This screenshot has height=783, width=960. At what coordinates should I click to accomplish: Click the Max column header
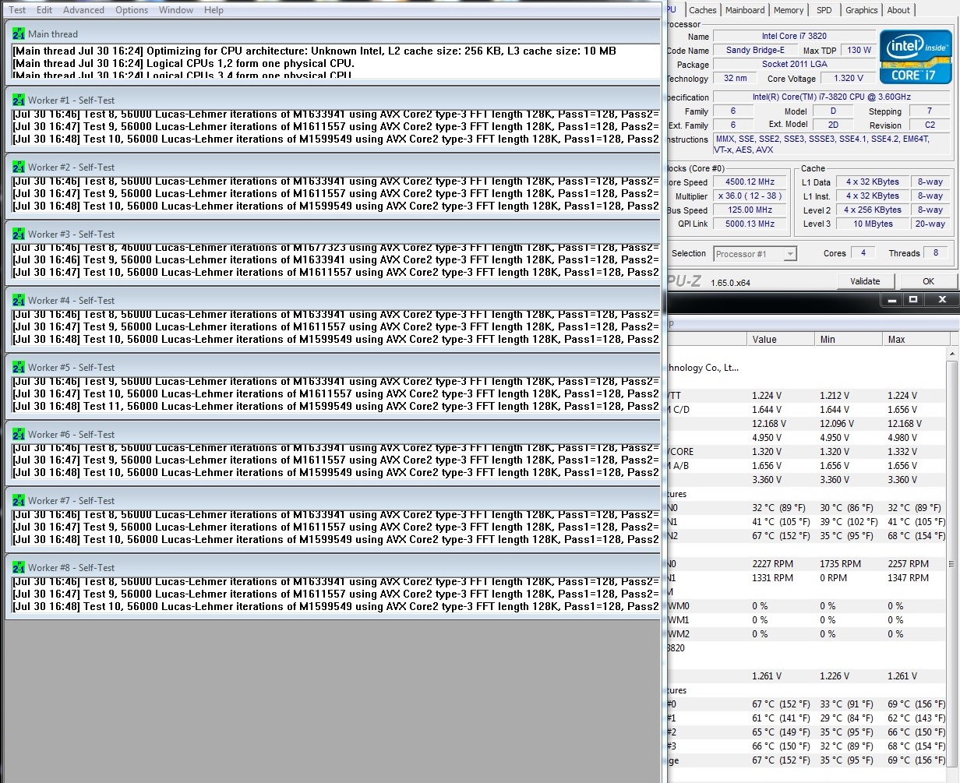[914, 339]
